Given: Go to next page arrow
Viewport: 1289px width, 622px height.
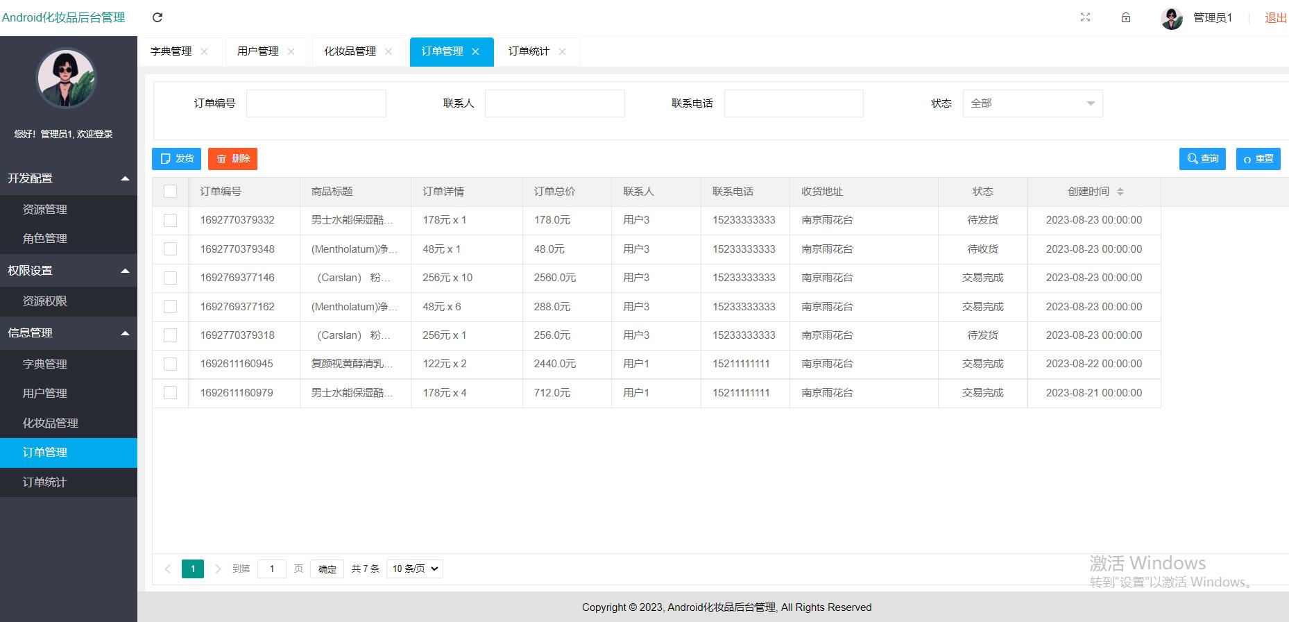Looking at the screenshot, I should (x=218, y=569).
